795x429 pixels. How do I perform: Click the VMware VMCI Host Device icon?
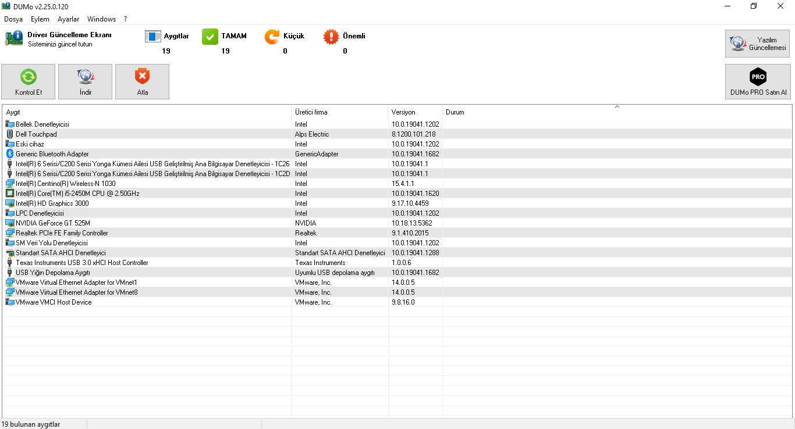click(x=10, y=302)
